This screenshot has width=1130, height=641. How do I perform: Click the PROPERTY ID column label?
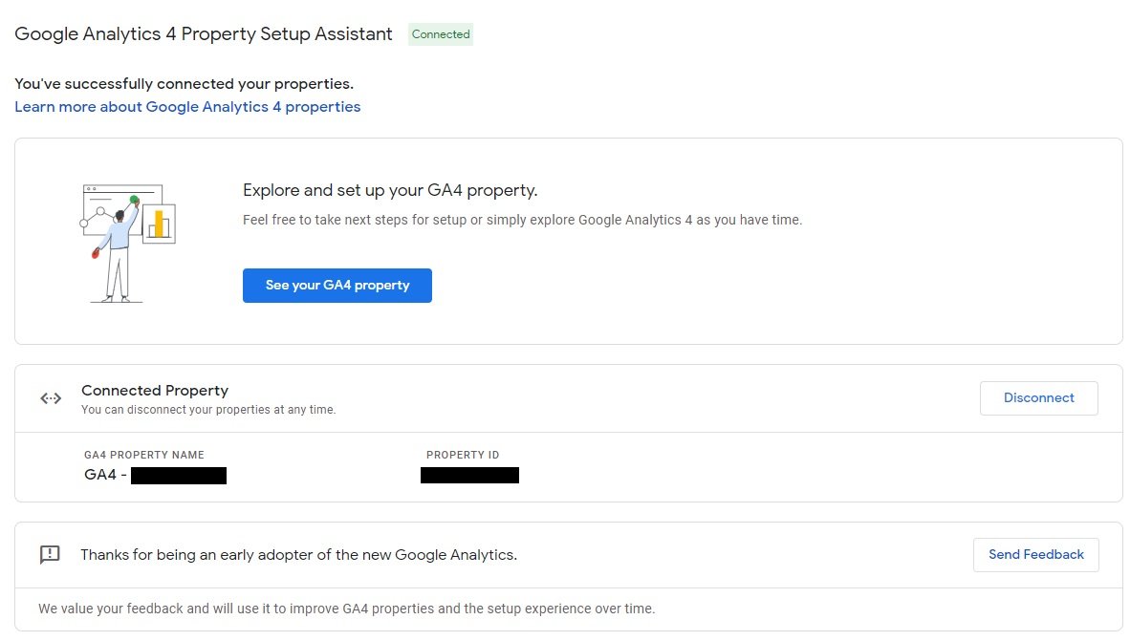(x=463, y=456)
